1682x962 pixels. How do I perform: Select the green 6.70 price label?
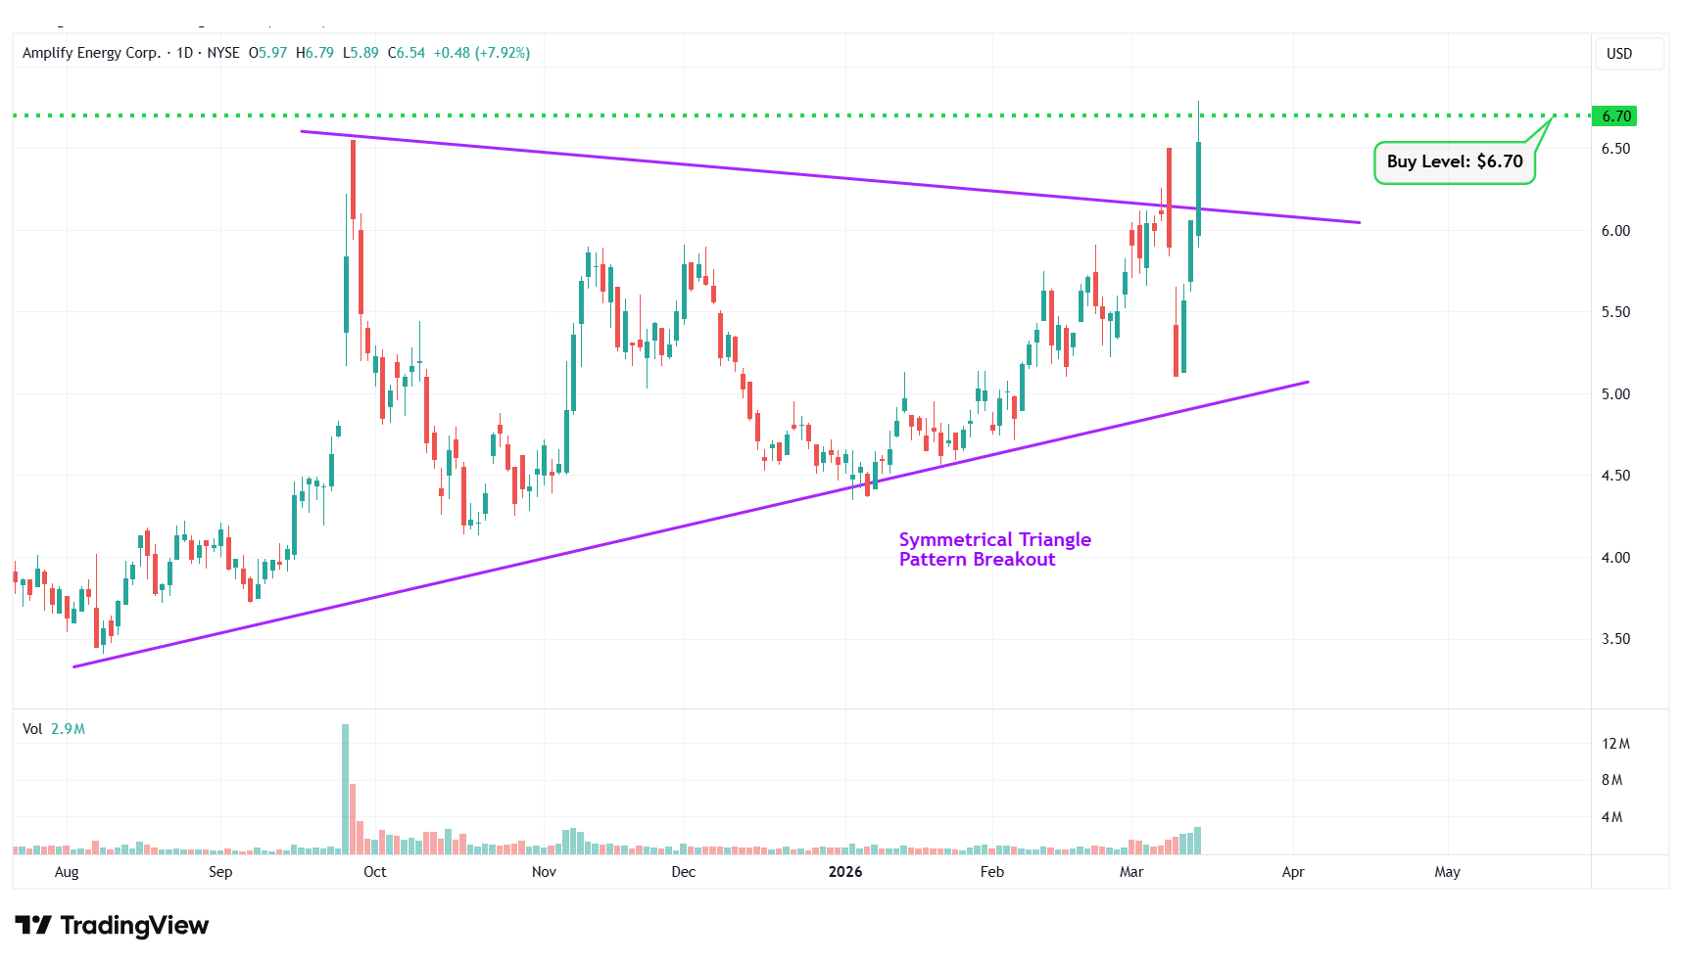(x=1614, y=116)
